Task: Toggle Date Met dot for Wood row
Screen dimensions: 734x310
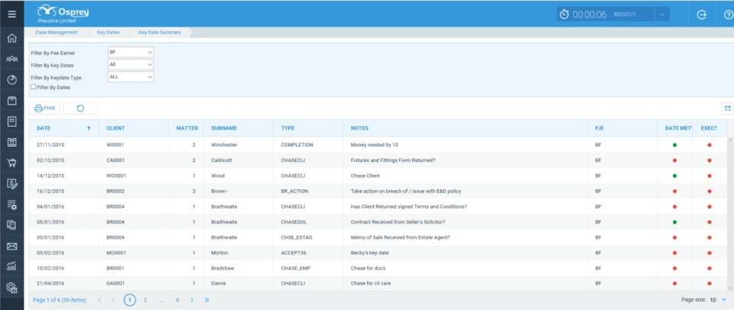Action: pos(674,176)
